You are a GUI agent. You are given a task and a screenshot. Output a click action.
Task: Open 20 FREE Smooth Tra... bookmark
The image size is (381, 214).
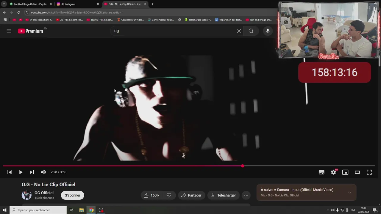tap(69, 20)
